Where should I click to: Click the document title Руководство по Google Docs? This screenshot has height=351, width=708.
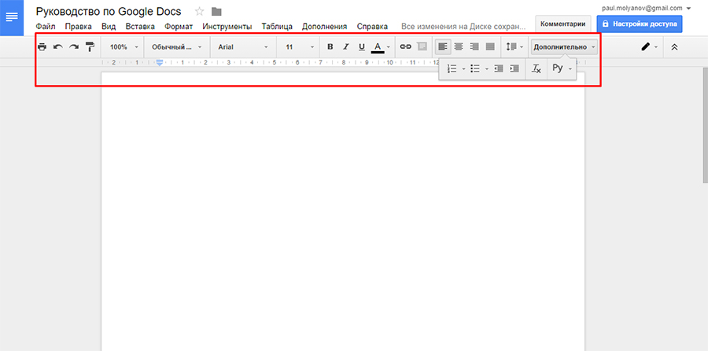point(109,11)
